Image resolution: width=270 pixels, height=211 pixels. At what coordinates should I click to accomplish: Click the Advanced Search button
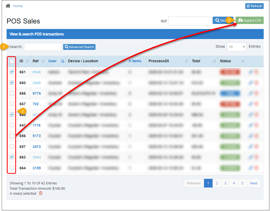tap(79, 47)
